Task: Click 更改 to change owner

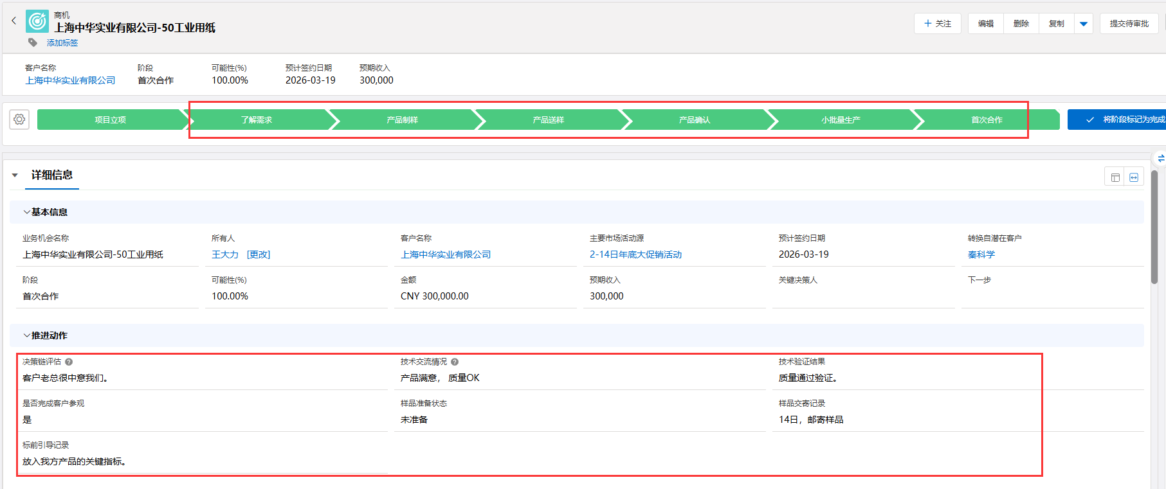Action: click(x=259, y=254)
